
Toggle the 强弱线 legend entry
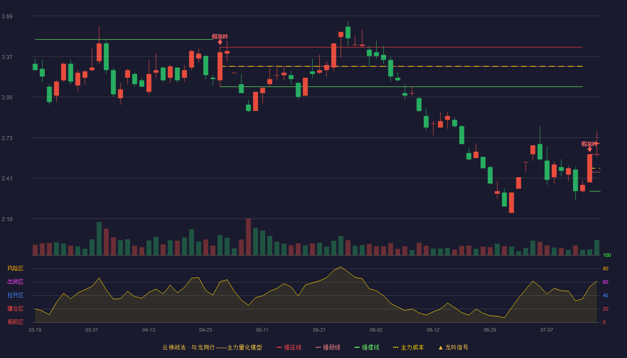(x=328, y=348)
